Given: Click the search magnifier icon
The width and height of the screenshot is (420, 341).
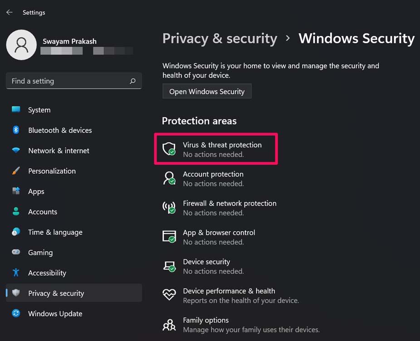Looking at the screenshot, I should [x=132, y=81].
